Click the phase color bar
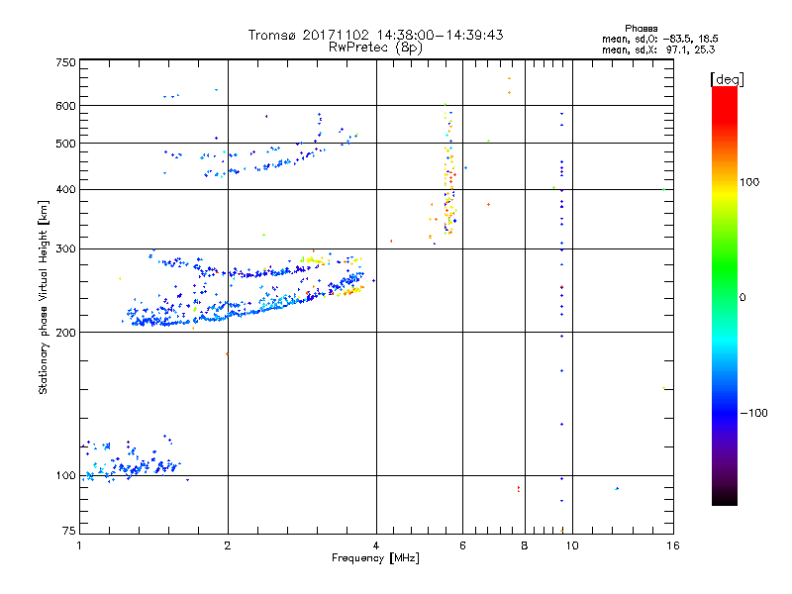The width and height of the screenshot is (792, 594). pos(725,296)
